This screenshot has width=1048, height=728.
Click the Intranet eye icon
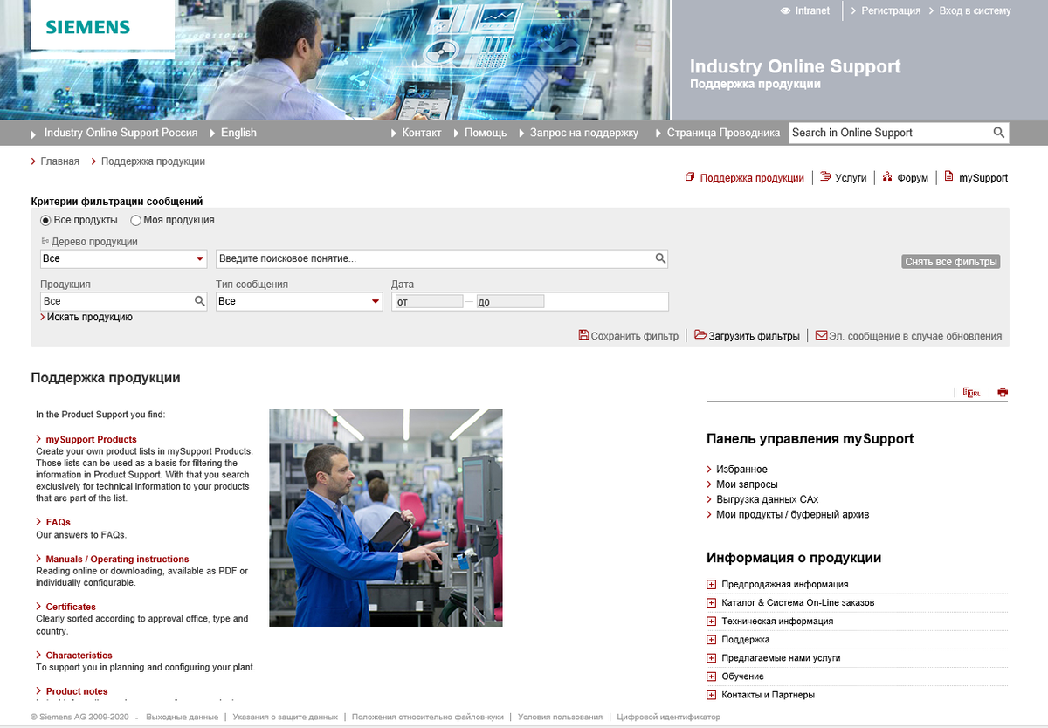pyautogui.click(x=786, y=11)
